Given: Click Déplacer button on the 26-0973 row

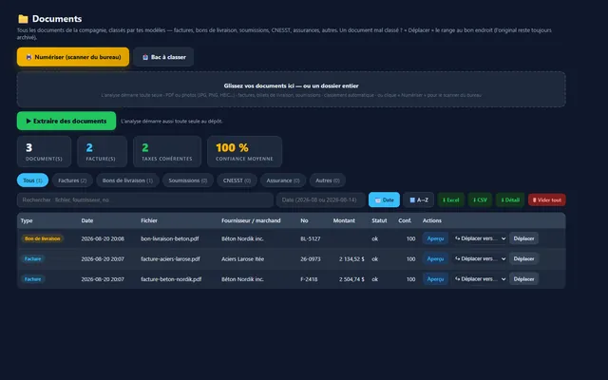Looking at the screenshot, I should pyautogui.click(x=523, y=258).
